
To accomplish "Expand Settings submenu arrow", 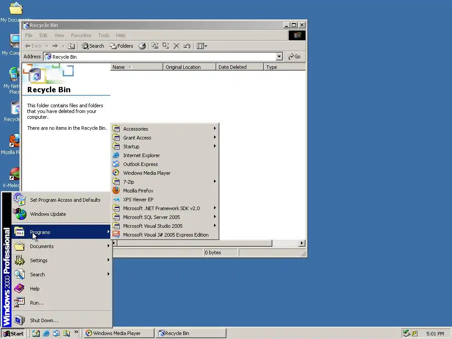I will pos(109,260).
